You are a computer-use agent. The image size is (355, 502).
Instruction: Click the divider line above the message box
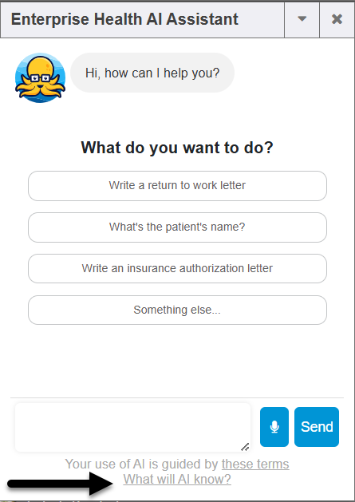(x=177, y=398)
